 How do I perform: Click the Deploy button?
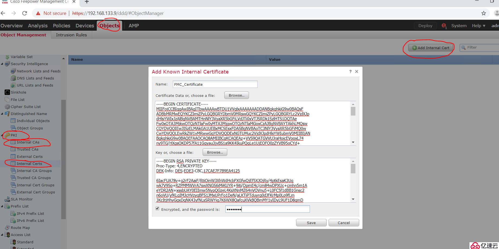coord(425,26)
